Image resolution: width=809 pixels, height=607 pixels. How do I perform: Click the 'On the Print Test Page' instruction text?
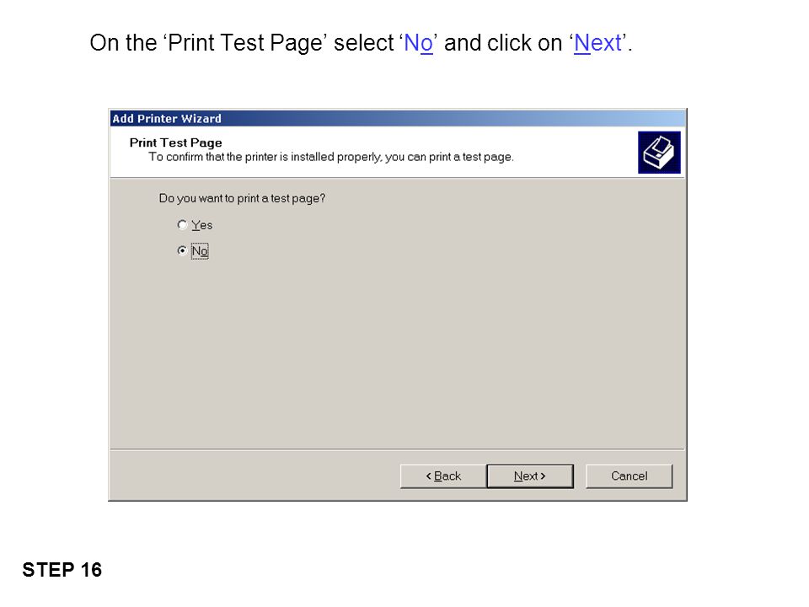point(361,43)
